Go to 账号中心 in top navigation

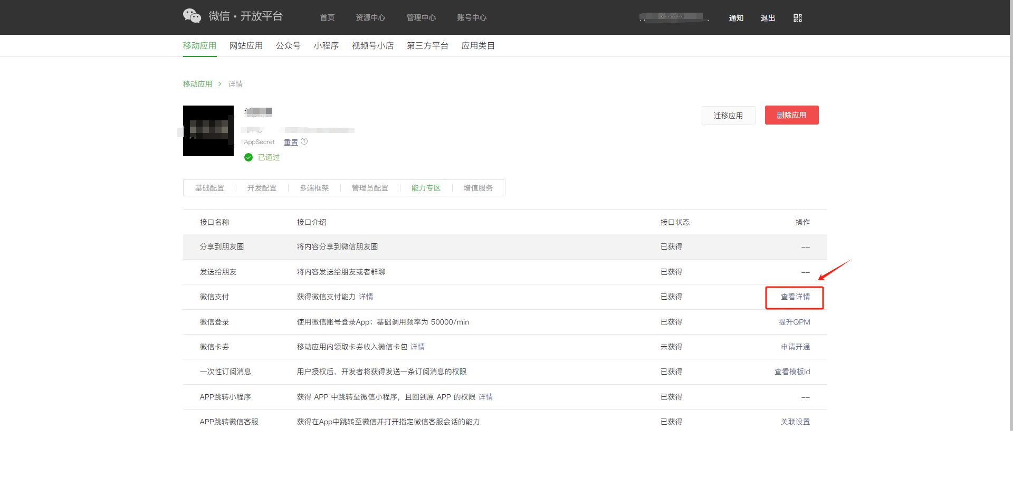coord(472,18)
